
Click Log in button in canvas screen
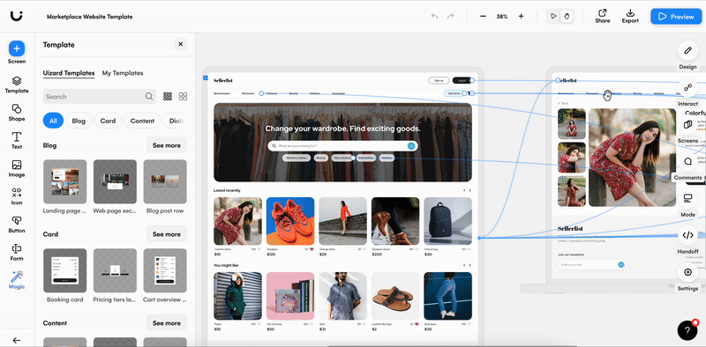click(x=461, y=80)
